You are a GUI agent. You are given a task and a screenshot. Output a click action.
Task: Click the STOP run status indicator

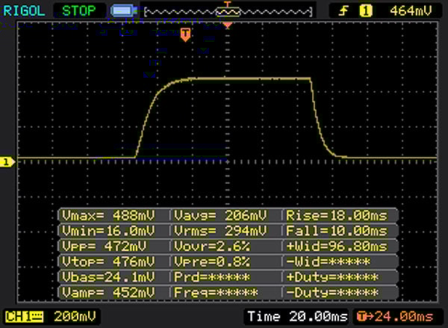pos(79,11)
